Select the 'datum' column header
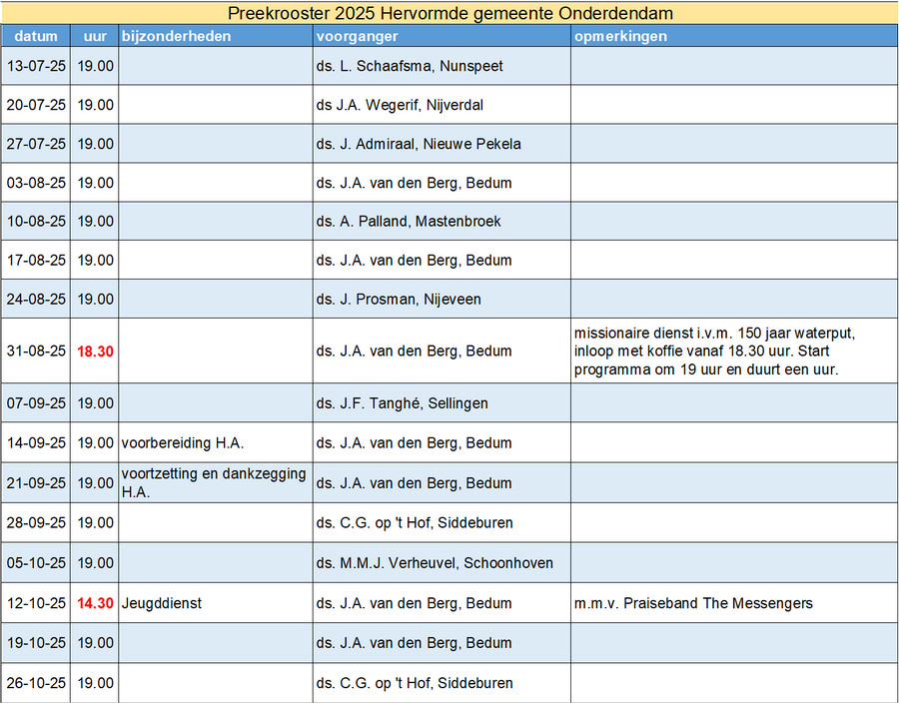This screenshot has height=705, width=899. [36, 36]
